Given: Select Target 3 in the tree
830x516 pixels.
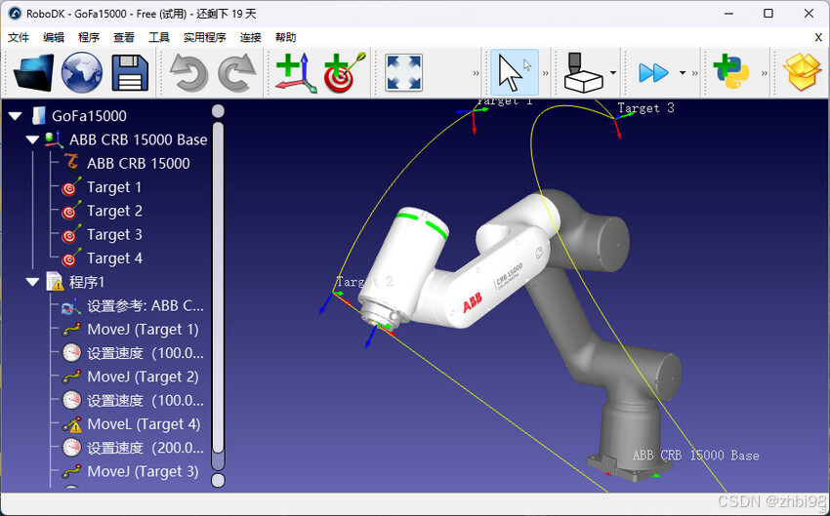Looking at the screenshot, I should (x=114, y=234).
